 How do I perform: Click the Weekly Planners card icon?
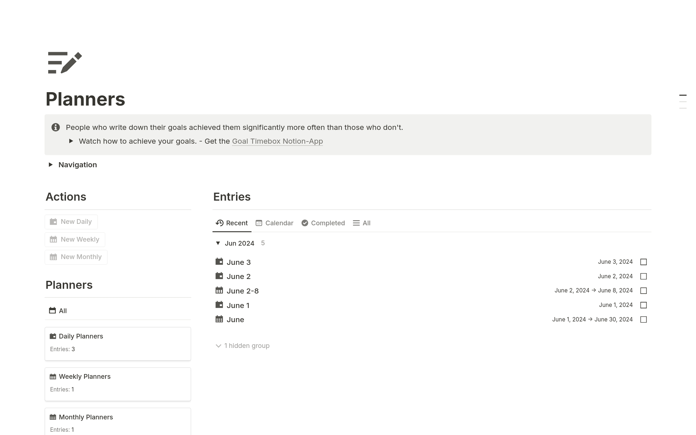point(53,377)
